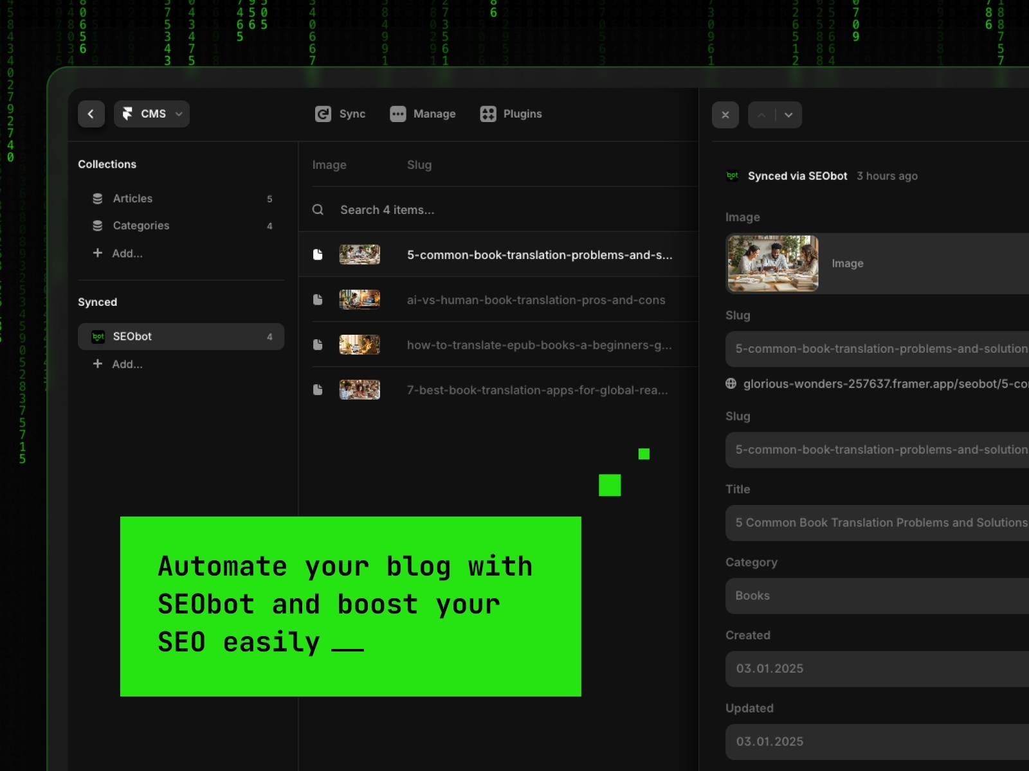Screen dimensions: 1029x771
Task: Click the globe icon beside the URL
Action: 731,384
